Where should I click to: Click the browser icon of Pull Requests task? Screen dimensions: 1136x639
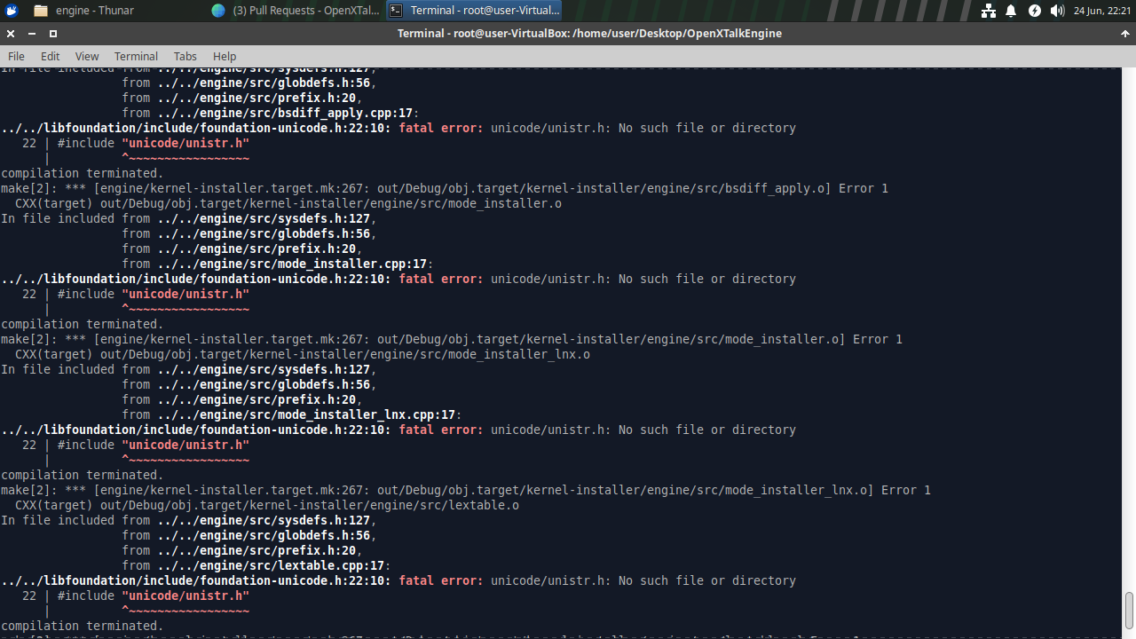pos(218,11)
